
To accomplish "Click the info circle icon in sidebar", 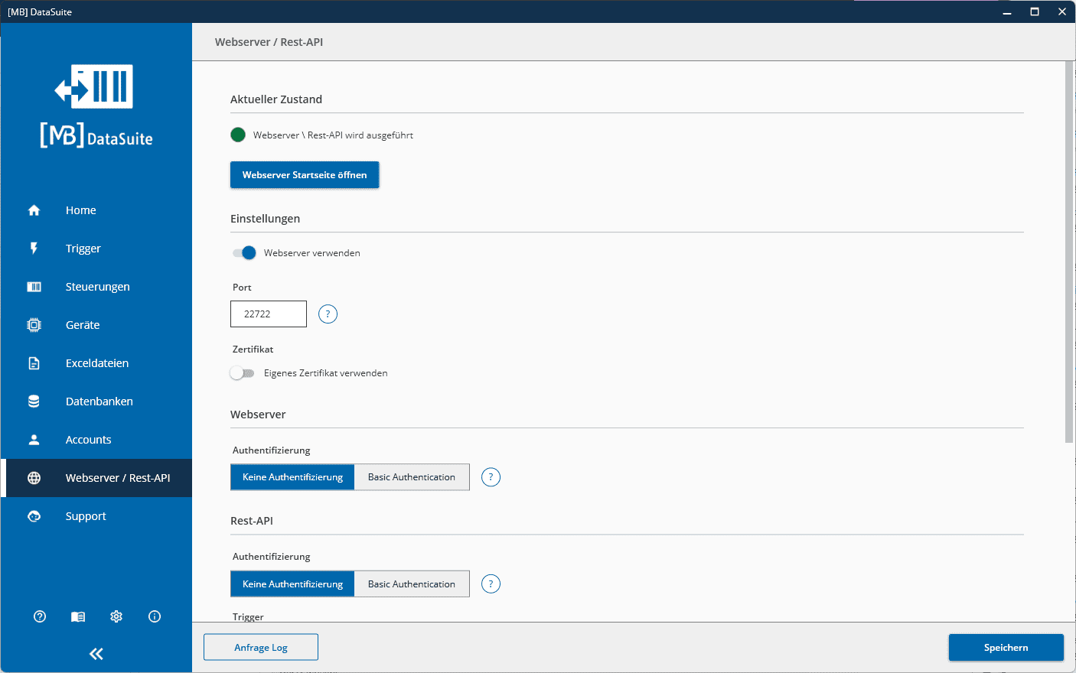I will [155, 616].
